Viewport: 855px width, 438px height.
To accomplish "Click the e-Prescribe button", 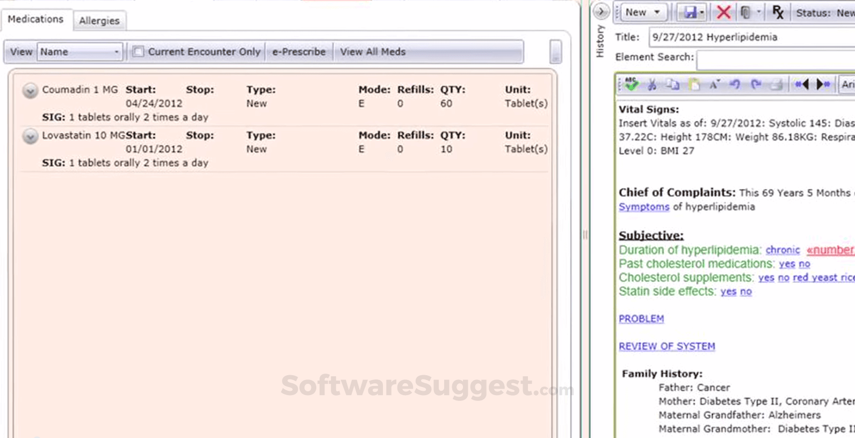I will point(299,52).
